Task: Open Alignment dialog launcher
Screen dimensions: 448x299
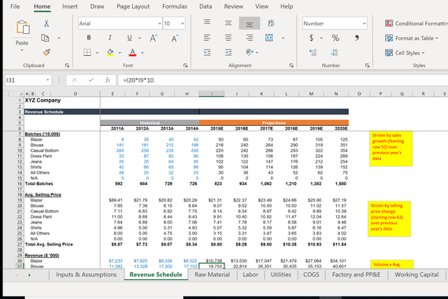Action: [x=291, y=65]
